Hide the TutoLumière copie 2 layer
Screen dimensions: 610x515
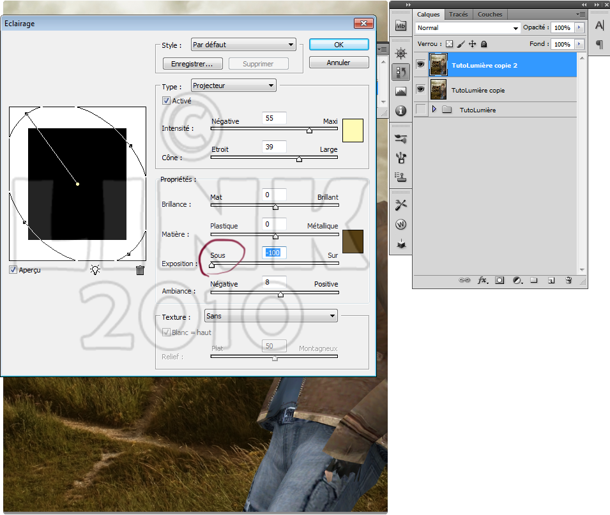(420, 64)
